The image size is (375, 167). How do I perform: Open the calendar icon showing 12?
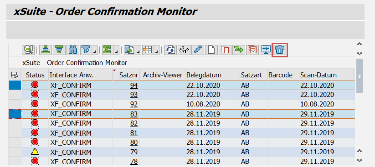pyautogui.click(x=252, y=50)
